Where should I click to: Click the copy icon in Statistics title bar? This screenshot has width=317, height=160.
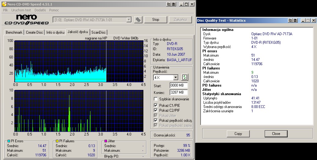pyautogui.click(x=290, y=20)
